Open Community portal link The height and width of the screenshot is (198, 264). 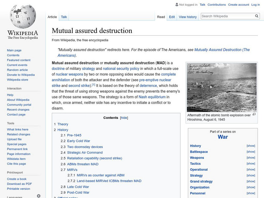point(19,105)
